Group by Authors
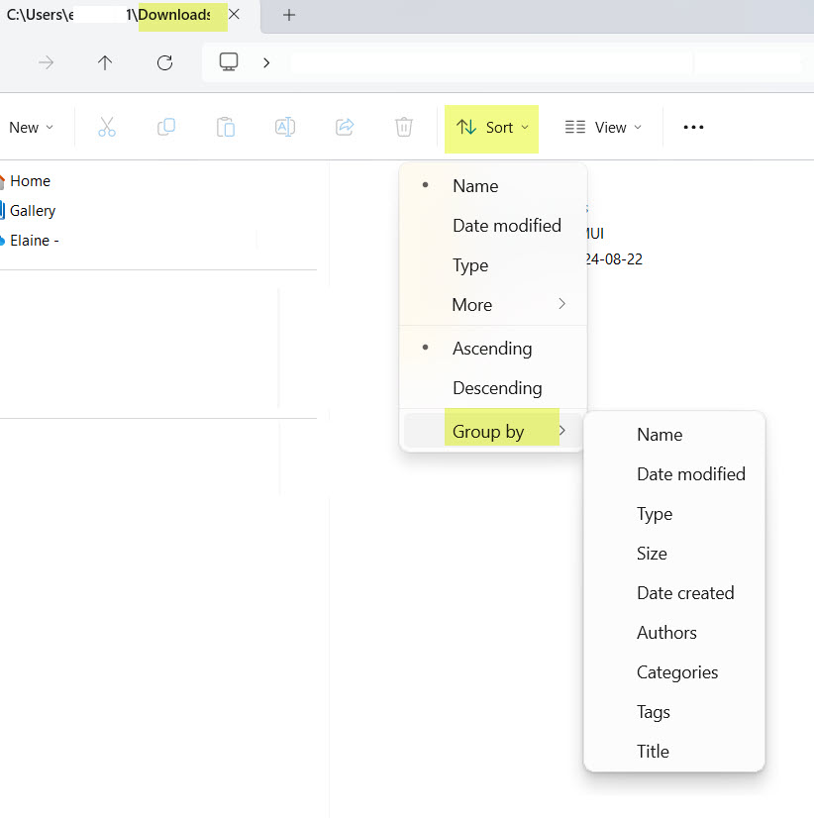Viewport: 814px width, 818px height. pyautogui.click(x=674, y=633)
